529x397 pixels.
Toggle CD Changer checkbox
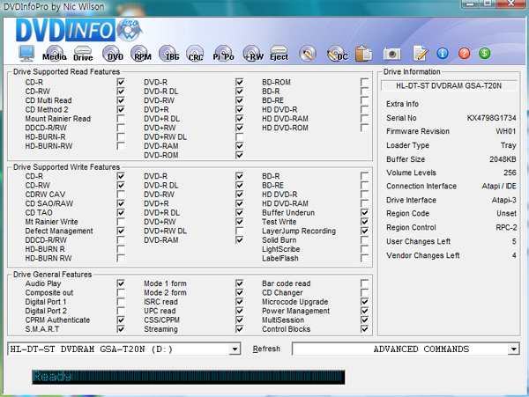coord(364,292)
